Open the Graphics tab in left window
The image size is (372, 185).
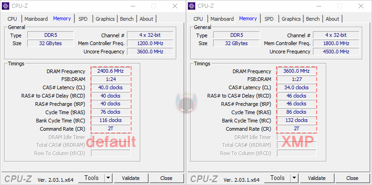click(105, 19)
